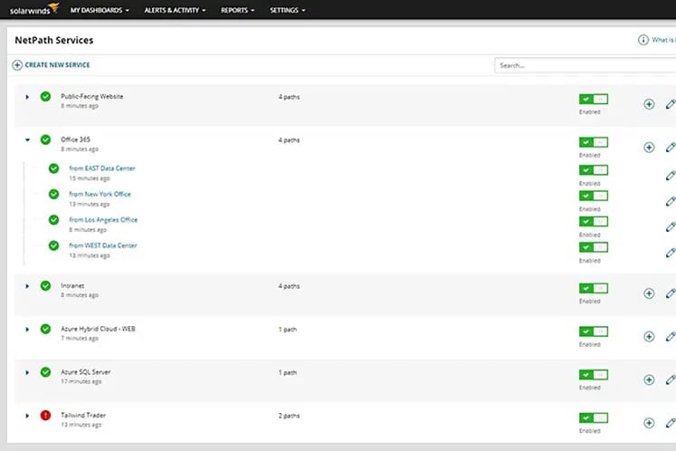Image resolution: width=676 pixels, height=451 pixels.
Task: Open the My Dashboards menu
Action: [x=100, y=10]
